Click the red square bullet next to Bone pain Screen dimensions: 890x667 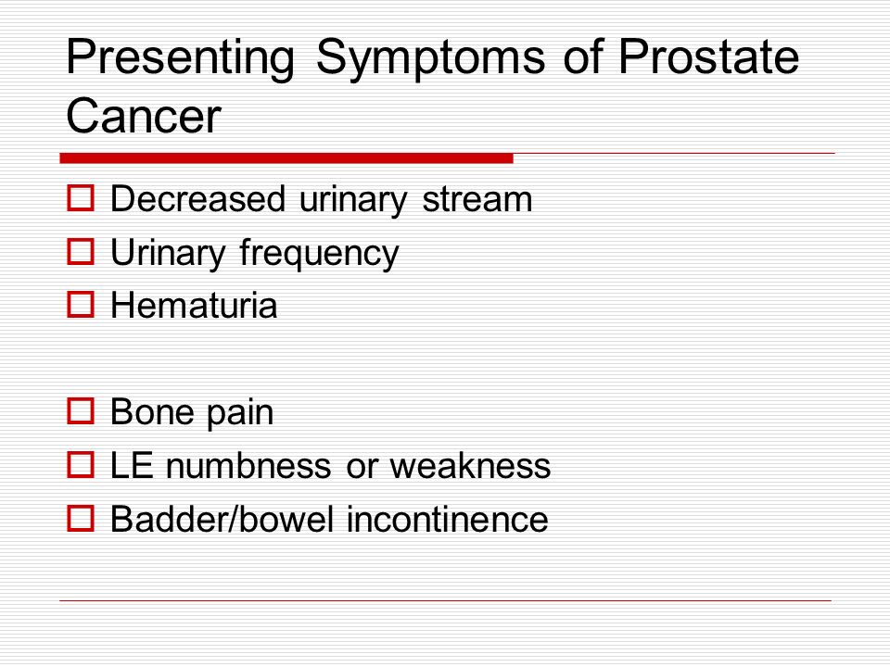point(81,411)
